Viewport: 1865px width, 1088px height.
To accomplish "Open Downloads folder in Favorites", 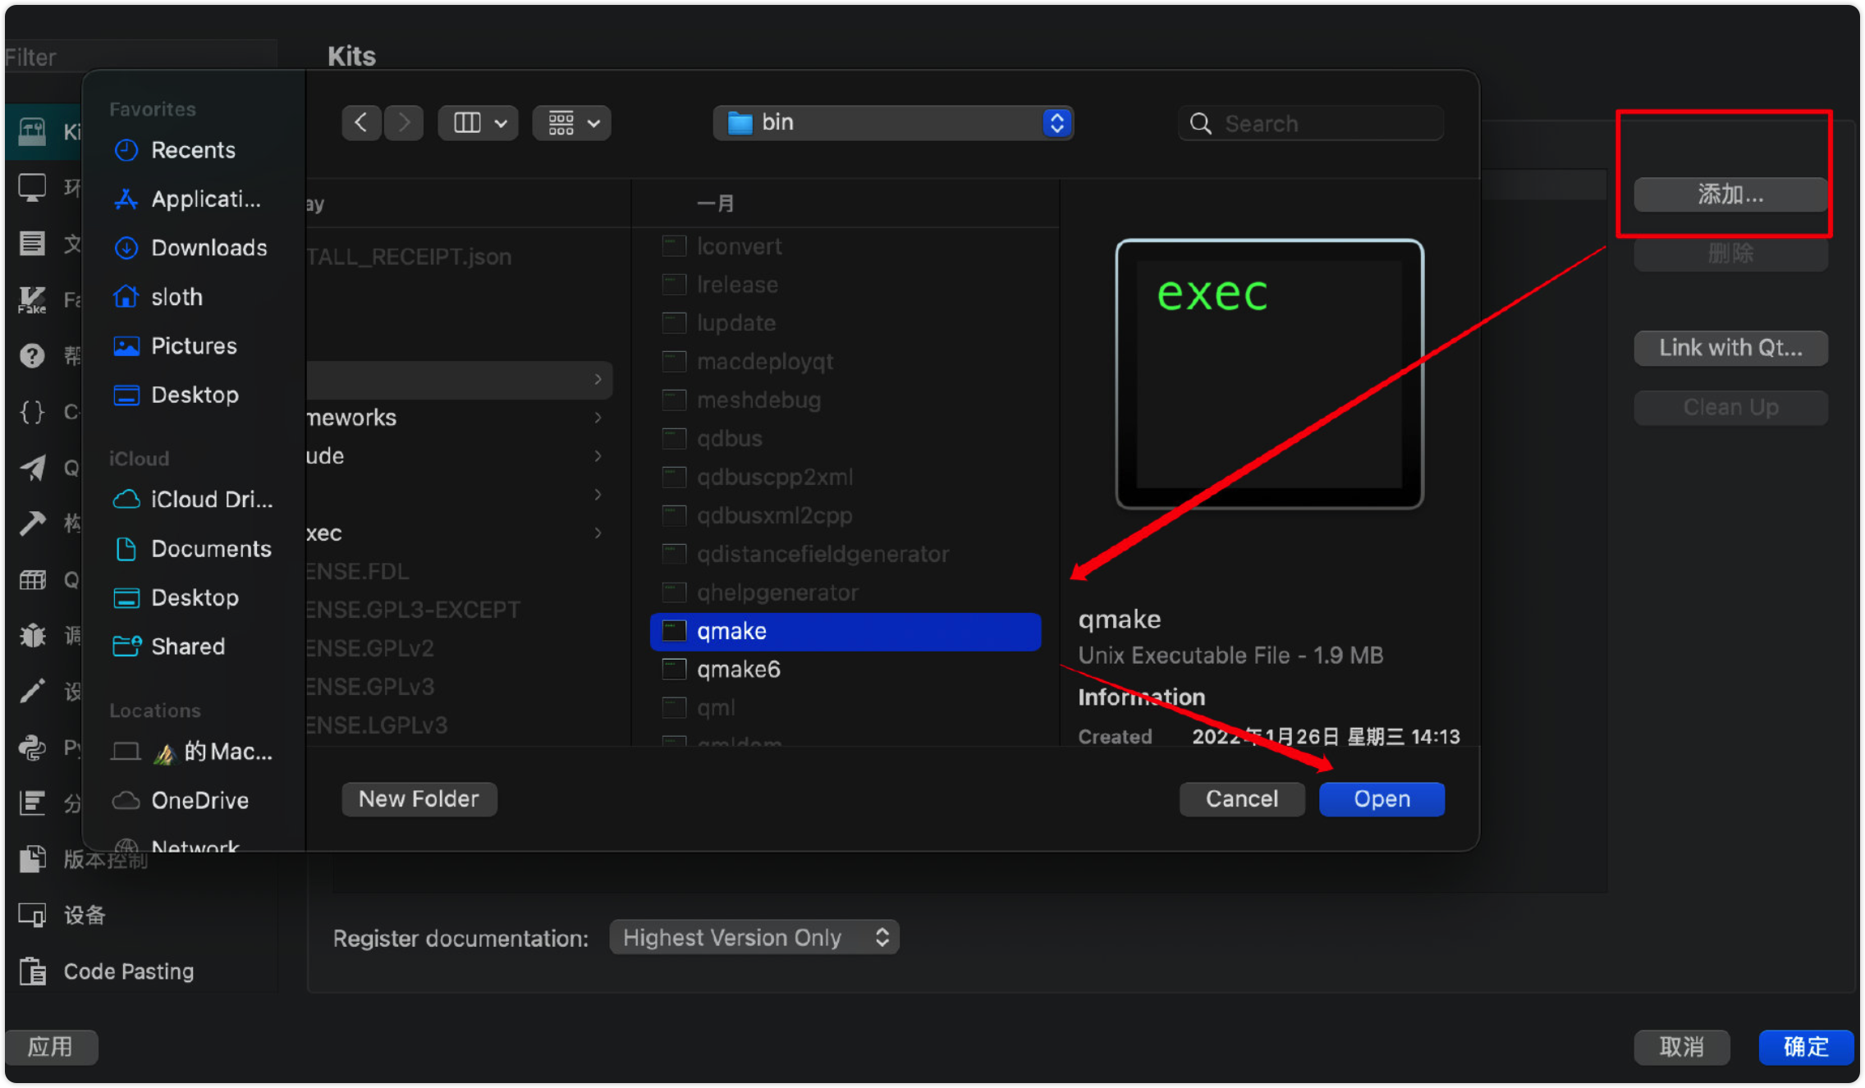I will click(208, 248).
